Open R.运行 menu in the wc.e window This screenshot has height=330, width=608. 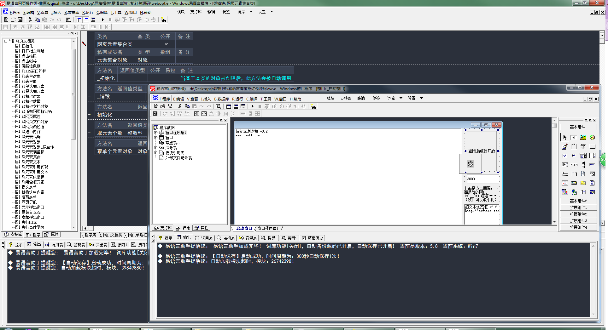pos(237,99)
